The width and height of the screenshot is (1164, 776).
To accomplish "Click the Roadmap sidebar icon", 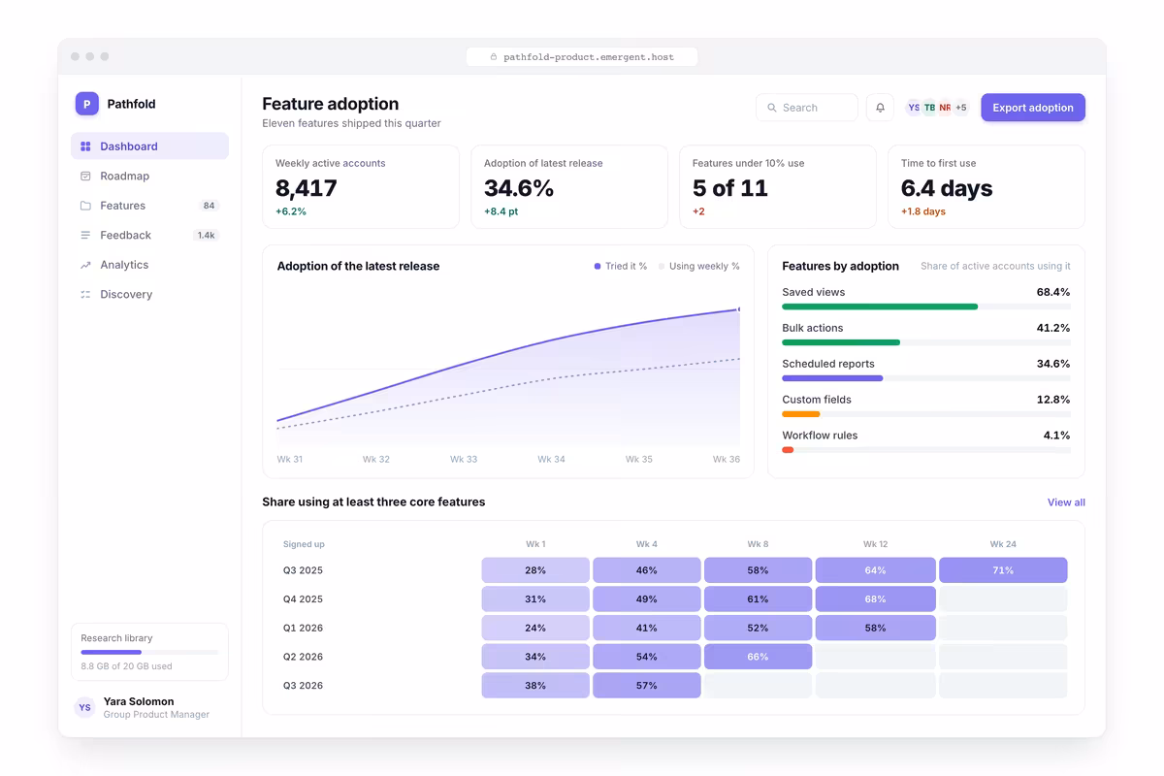I will point(85,176).
